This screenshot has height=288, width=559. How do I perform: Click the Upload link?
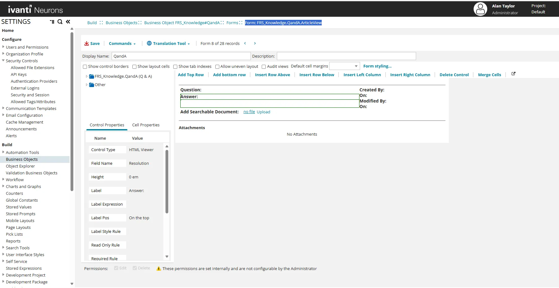[263, 112]
